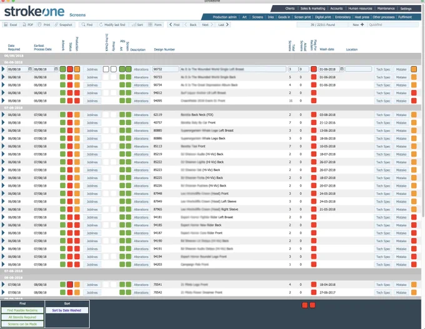Click the Sort toolbar button
This screenshot has width=425, height=329.
(137, 24)
